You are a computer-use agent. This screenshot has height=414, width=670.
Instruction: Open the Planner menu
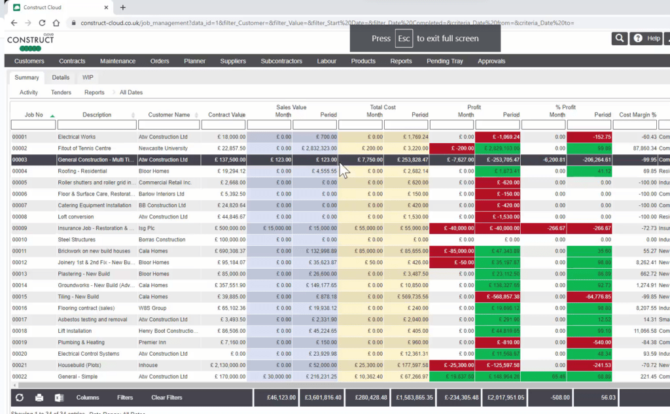[x=194, y=61]
